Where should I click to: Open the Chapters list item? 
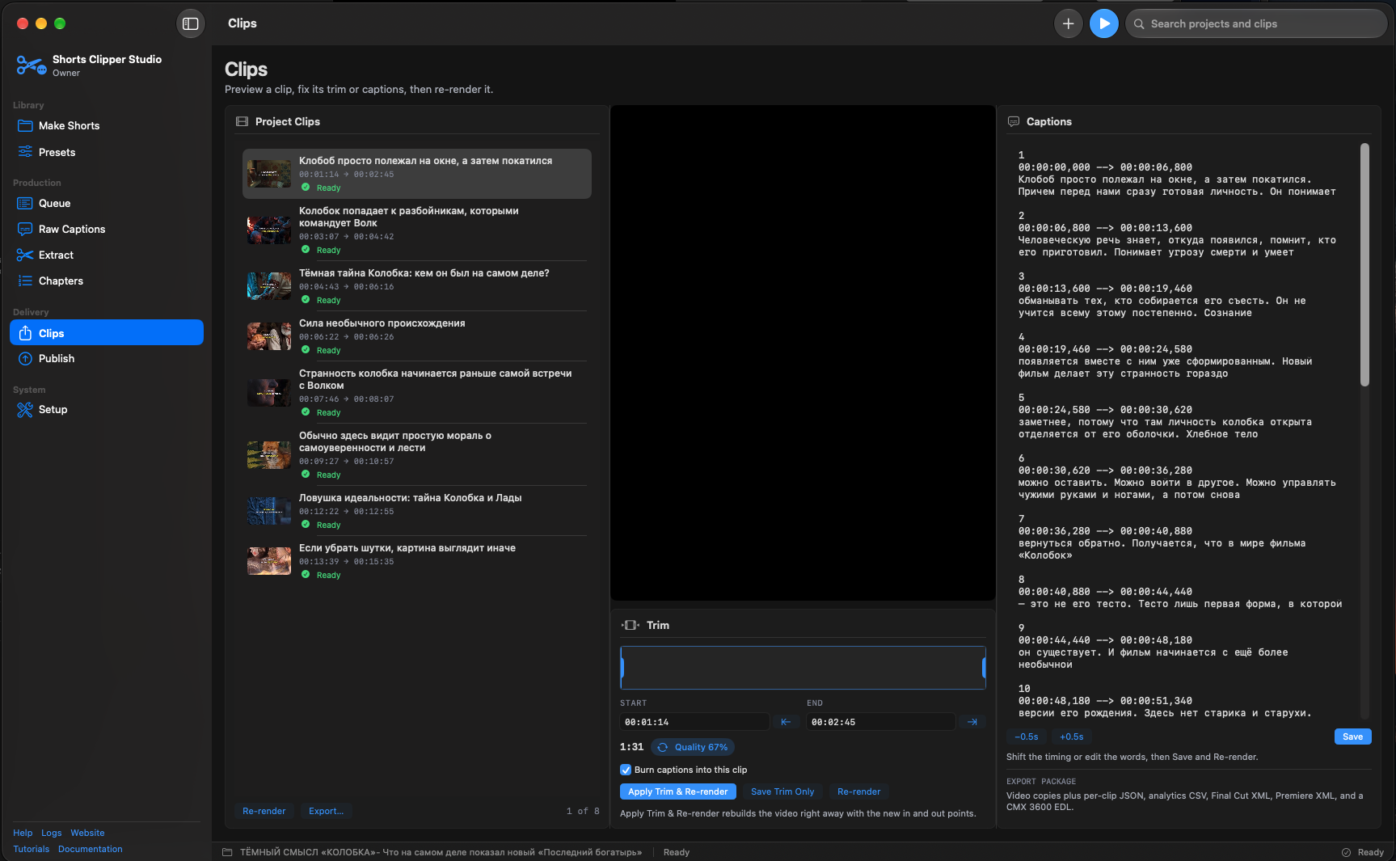pyautogui.click(x=107, y=281)
